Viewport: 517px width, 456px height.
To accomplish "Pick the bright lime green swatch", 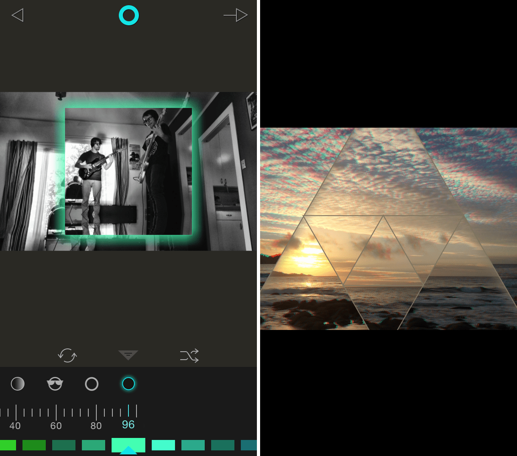I will point(8,445).
